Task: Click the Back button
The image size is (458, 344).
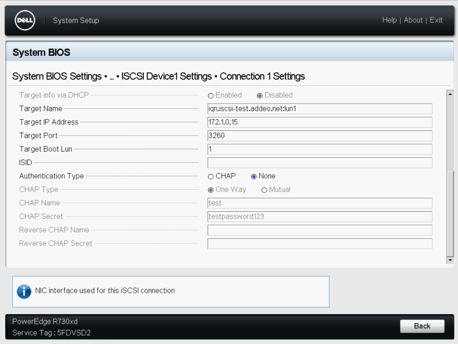Action: [422, 326]
